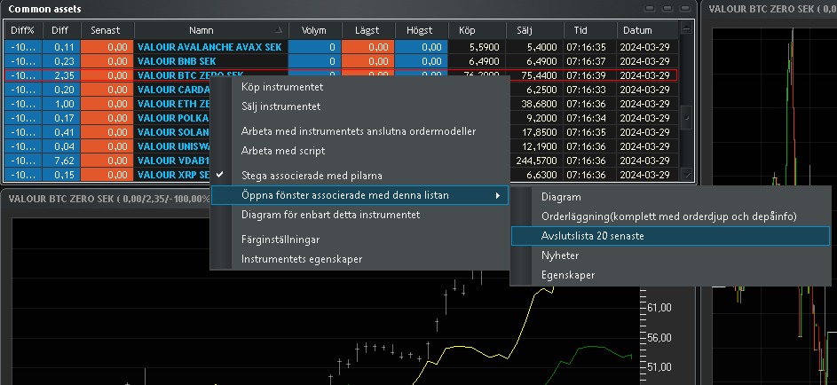Click Diff value 2,35 in BTC row

(64, 75)
